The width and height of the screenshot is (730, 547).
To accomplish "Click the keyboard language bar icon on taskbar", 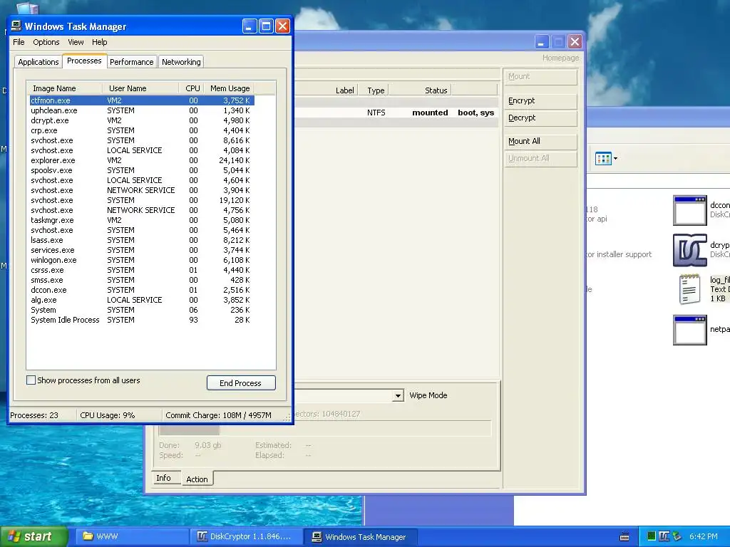I will click(624, 537).
